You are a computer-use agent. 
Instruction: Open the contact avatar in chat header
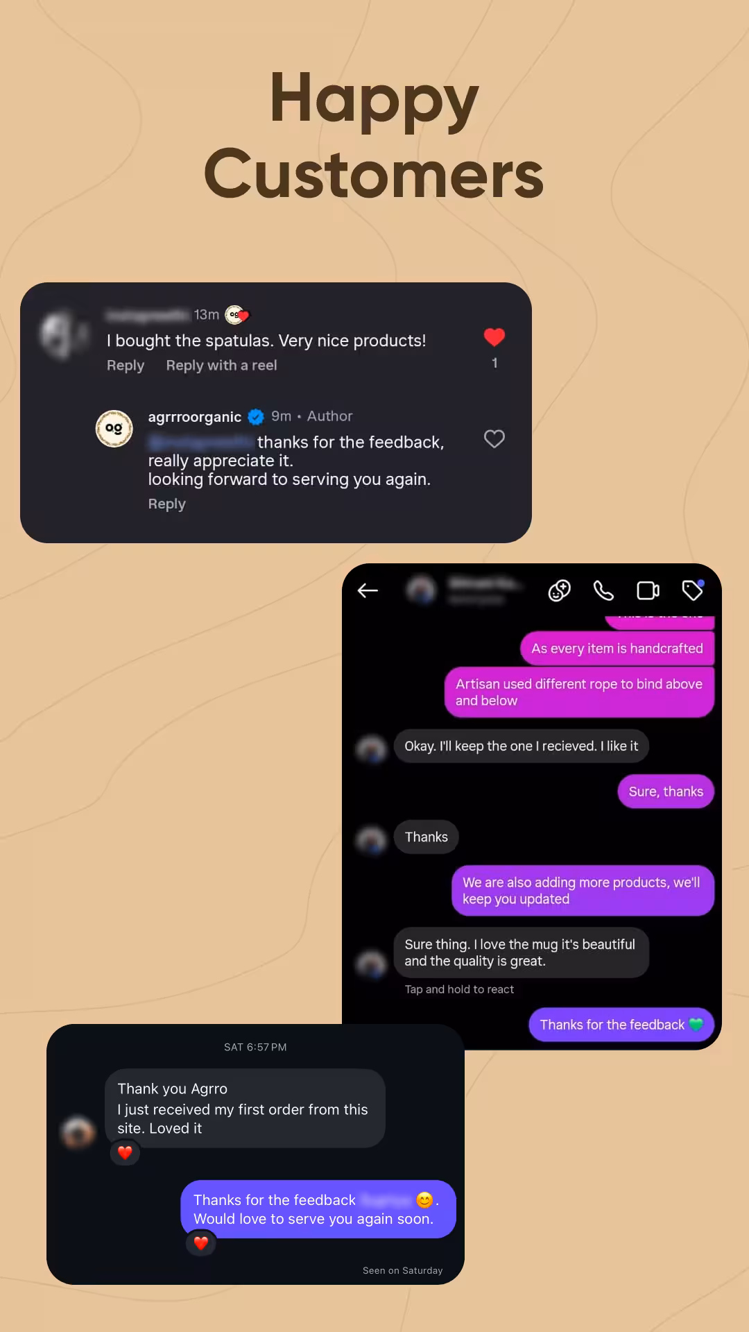(x=421, y=590)
